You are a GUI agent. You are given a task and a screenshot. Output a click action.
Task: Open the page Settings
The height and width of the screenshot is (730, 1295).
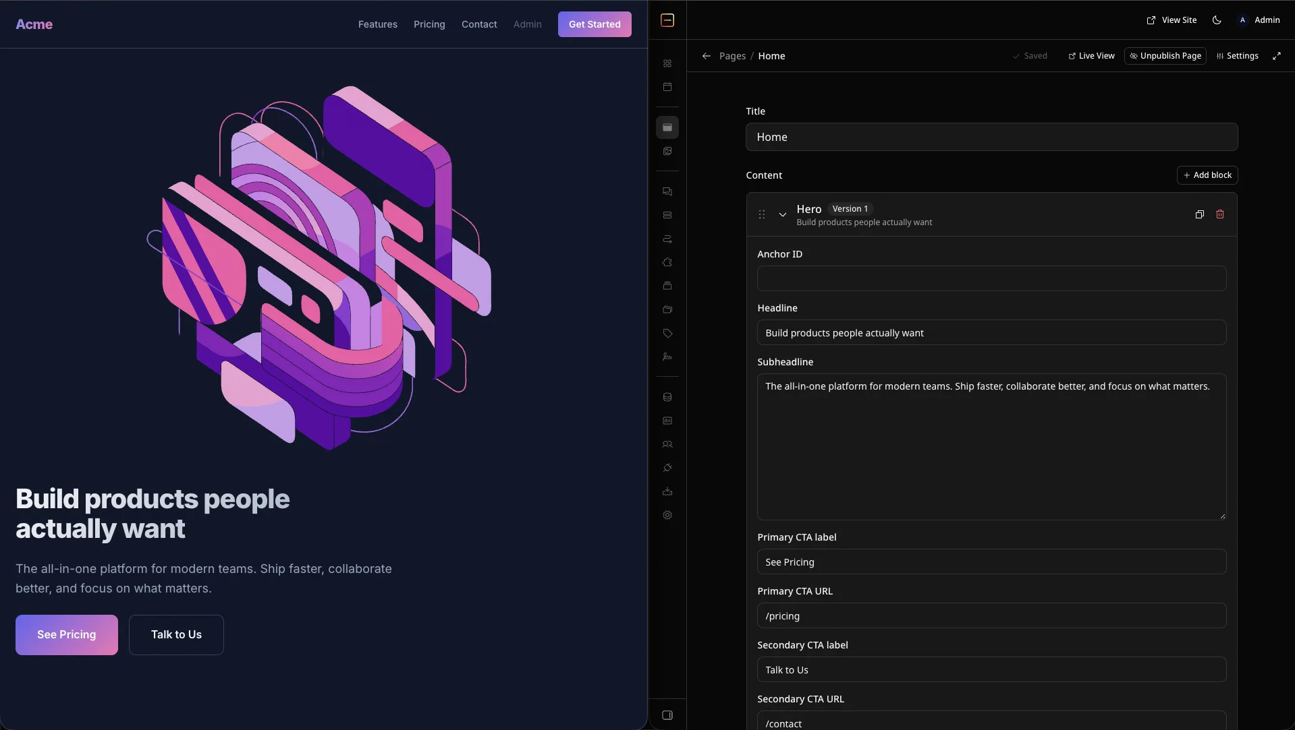[1238, 56]
